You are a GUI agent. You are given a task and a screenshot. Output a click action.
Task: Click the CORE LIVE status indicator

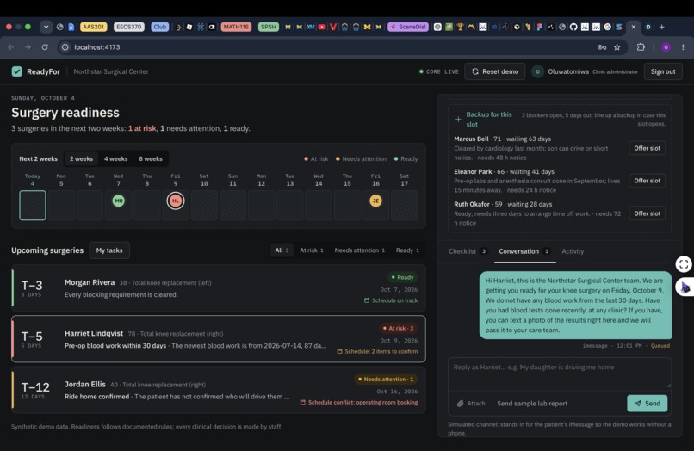438,71
